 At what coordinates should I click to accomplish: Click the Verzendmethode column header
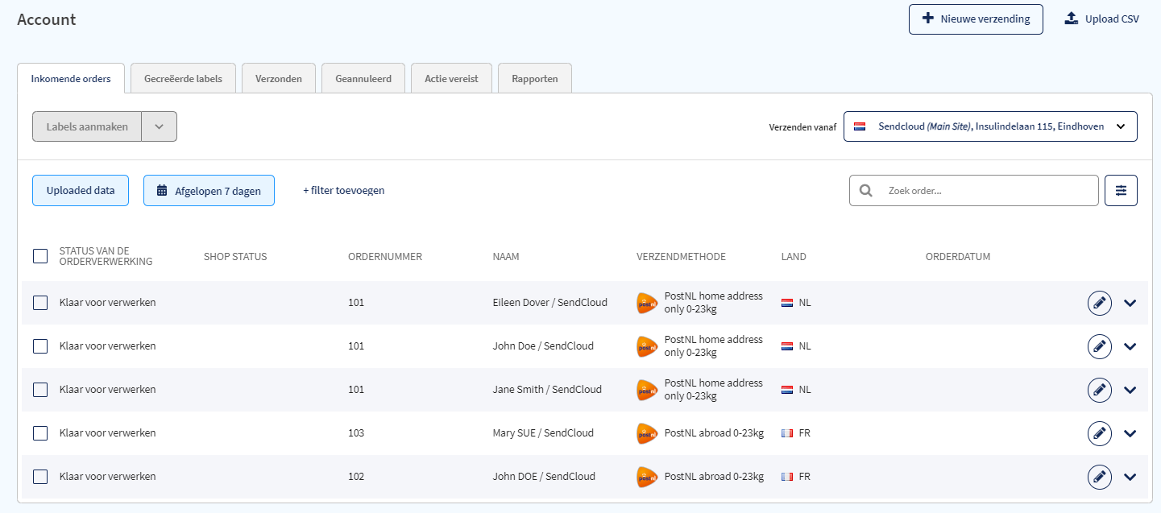coord(681,257)
